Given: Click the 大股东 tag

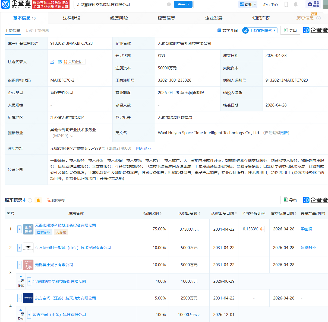Looking at the screenshot, I should [x=61, y=232].
